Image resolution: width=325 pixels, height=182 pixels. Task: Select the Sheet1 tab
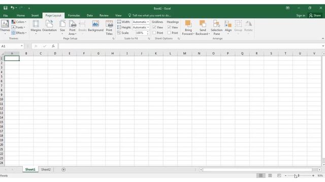(30, 170)
